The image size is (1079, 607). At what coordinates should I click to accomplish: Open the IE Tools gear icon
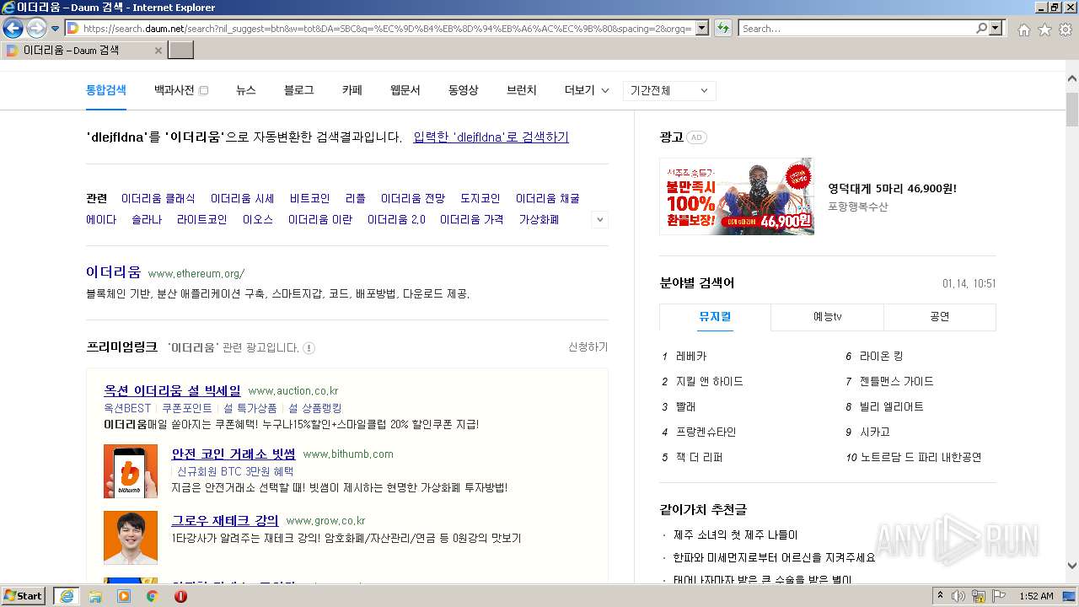[1066, 30]
